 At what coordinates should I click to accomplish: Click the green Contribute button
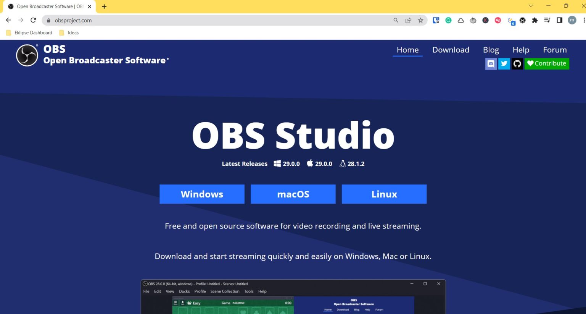[x=547, y=63]
